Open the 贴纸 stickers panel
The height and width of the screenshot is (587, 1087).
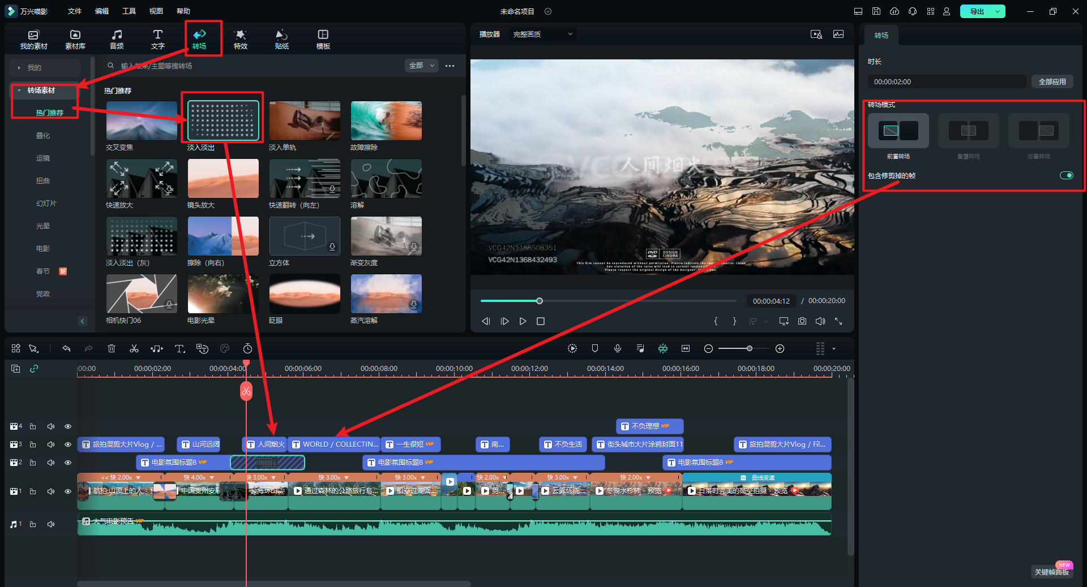point(281,39)
